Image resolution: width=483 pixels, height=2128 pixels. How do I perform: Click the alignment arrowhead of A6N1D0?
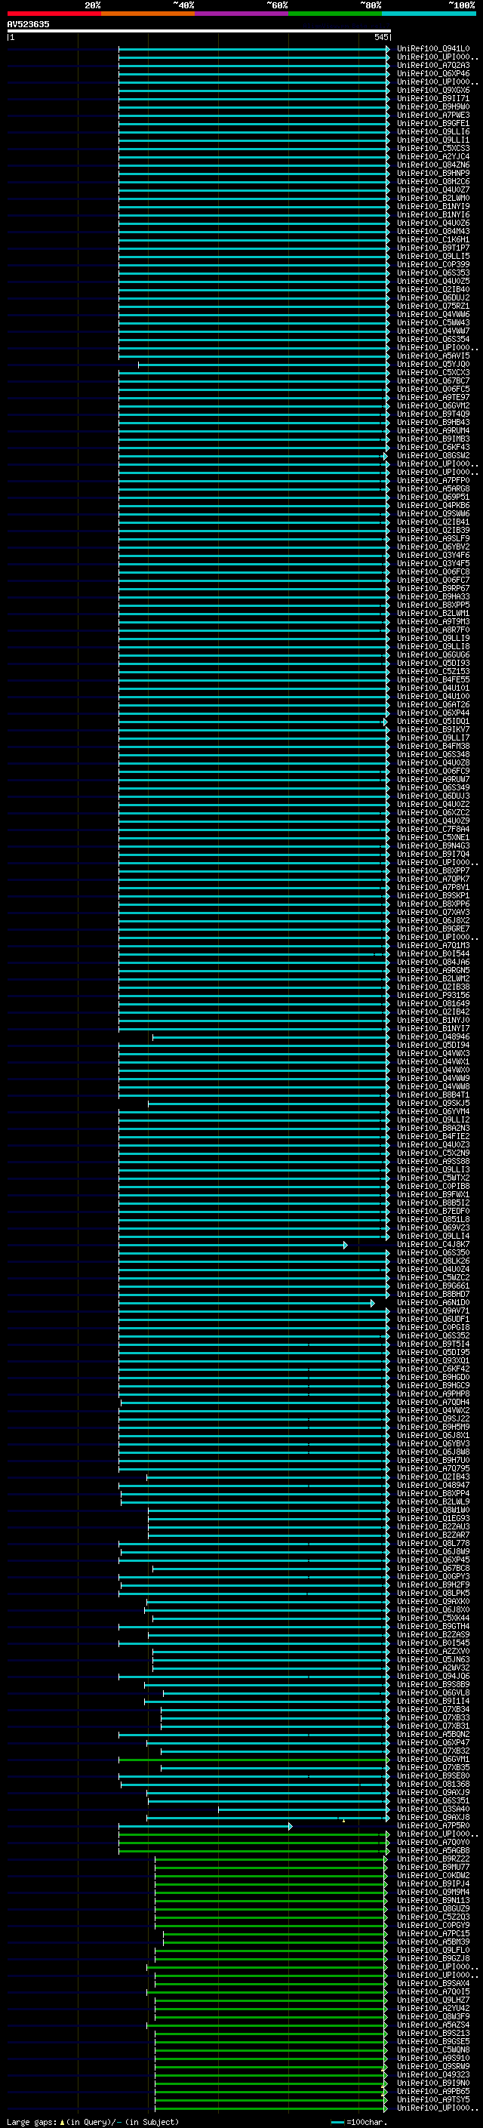(x=372, y=1303)
